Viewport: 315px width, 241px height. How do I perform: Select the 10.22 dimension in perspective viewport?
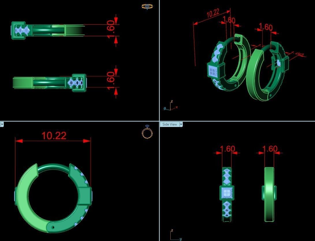click(x=213, y=13)
